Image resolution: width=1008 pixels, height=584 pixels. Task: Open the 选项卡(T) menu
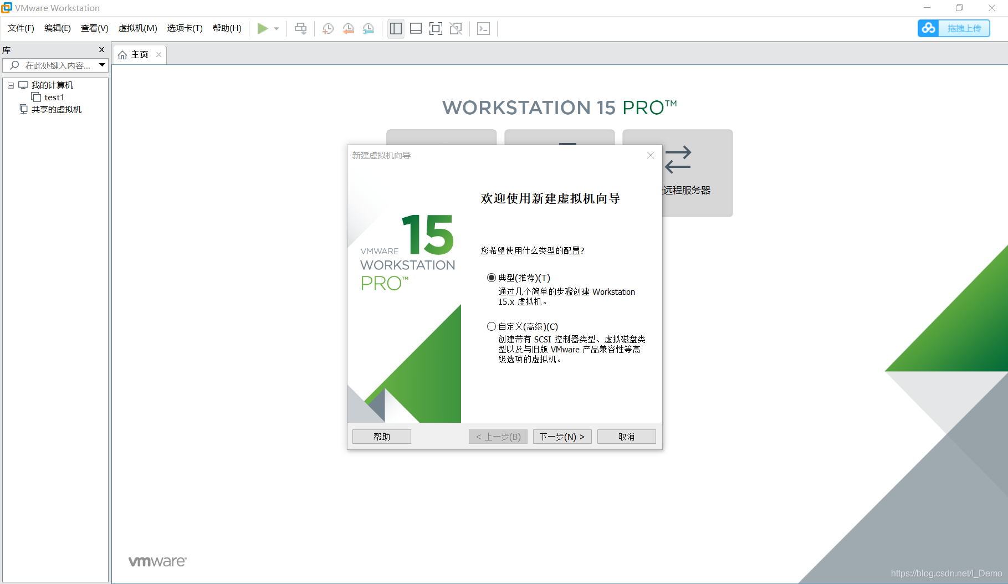pos(185,28)
